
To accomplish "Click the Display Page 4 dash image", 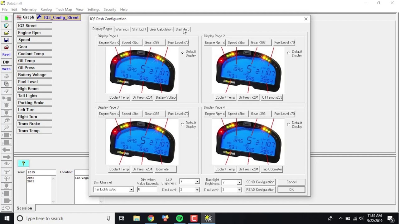I will [x=248, y=142].
